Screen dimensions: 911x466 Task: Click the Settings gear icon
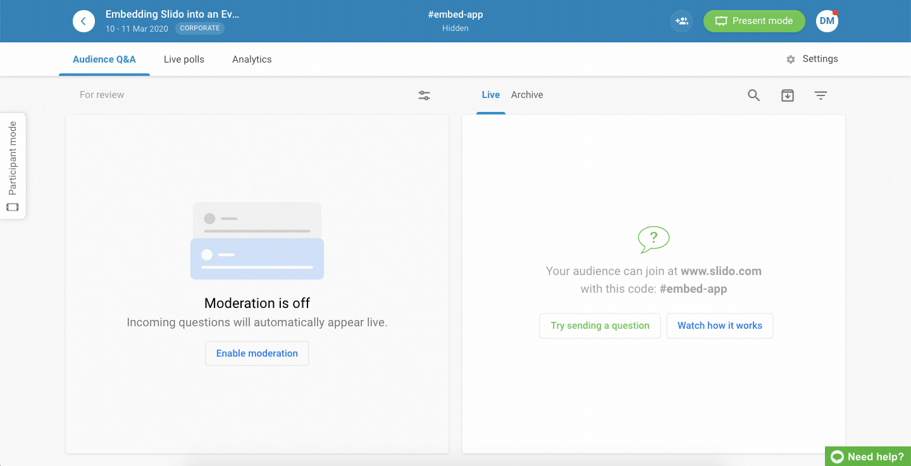pos(791,59)
